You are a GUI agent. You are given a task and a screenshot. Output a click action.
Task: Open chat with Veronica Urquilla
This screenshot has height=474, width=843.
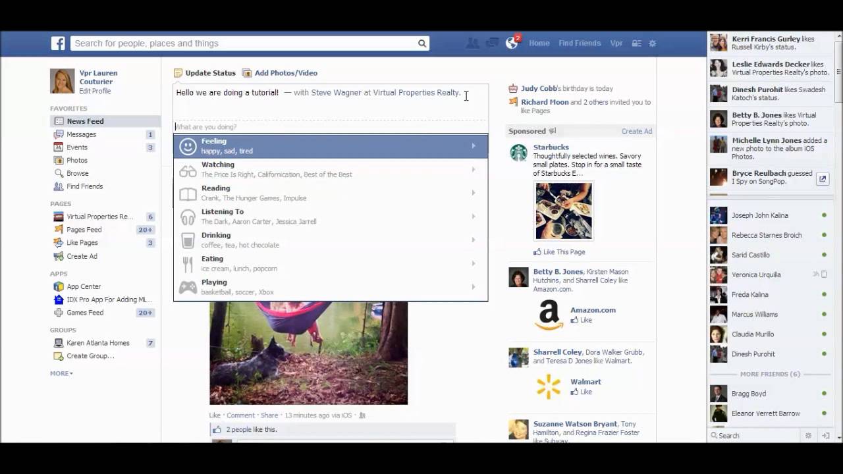[x=769, y=275]
